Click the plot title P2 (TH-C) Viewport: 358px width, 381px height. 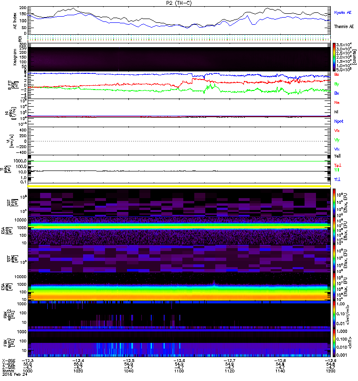179,3
